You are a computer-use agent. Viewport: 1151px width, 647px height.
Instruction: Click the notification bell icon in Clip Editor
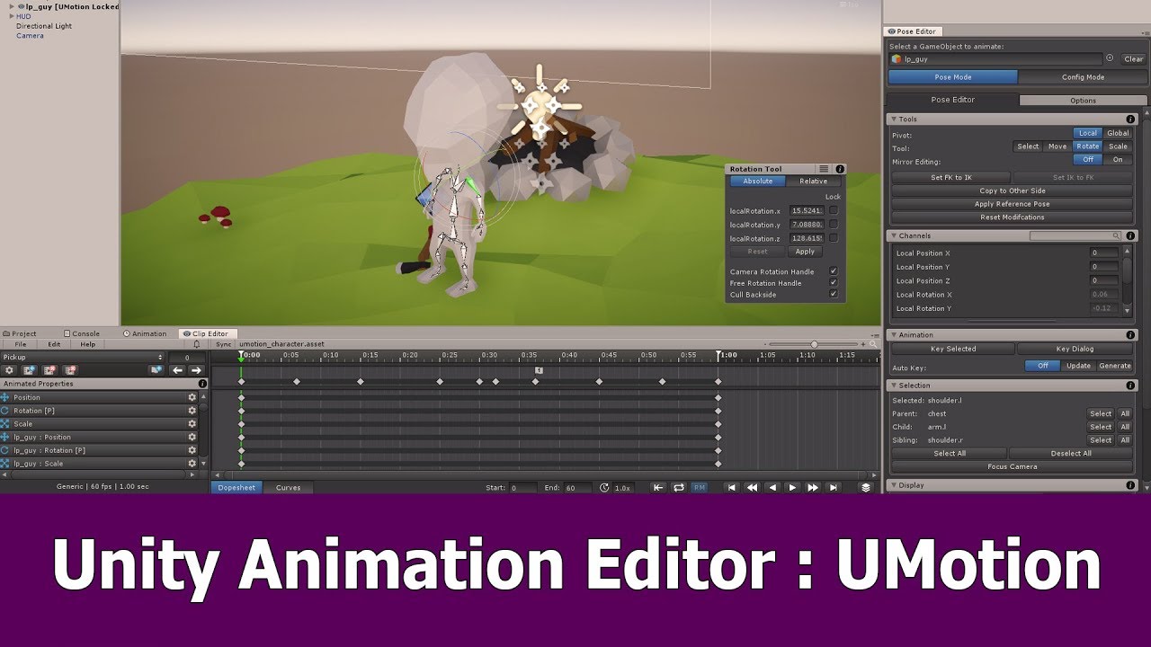point(197,344)
